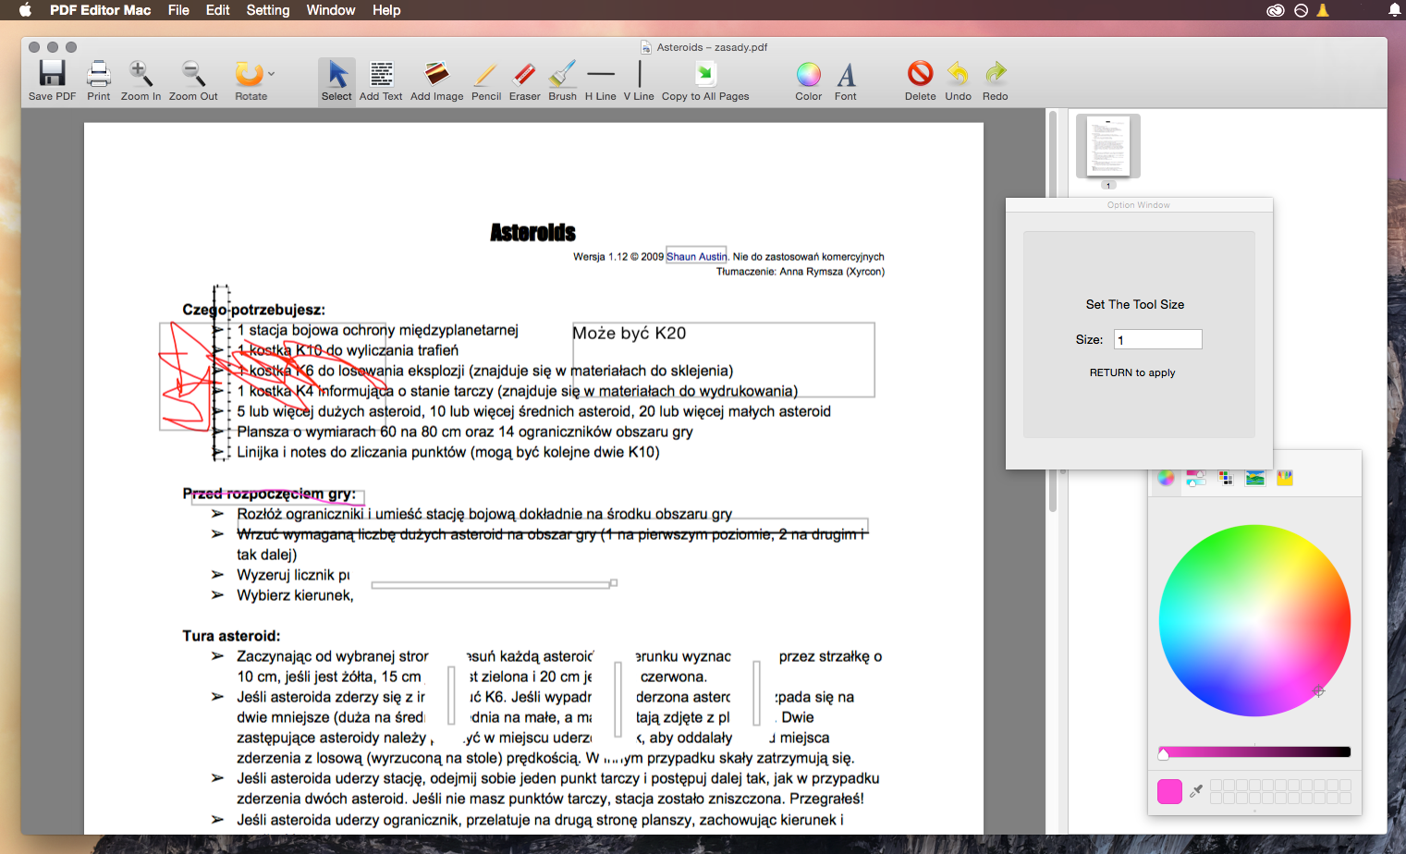Screen dimensions: 1406x854
Task: Open the Setting menu
Action: pos(267,10)
